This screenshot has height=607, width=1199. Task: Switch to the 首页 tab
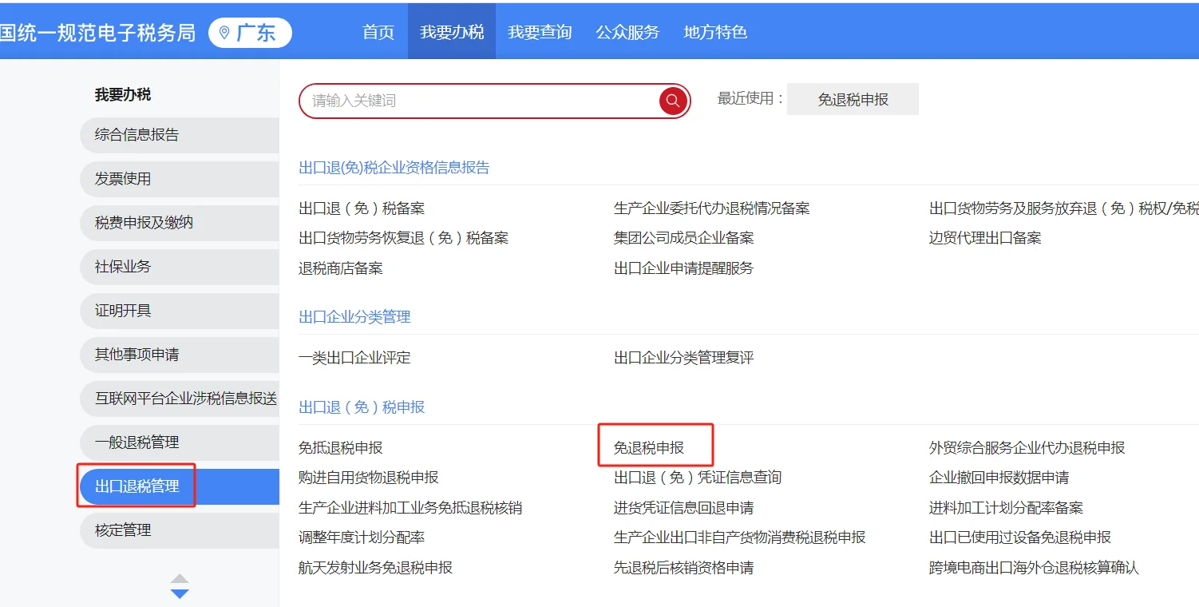click(377, 32)
